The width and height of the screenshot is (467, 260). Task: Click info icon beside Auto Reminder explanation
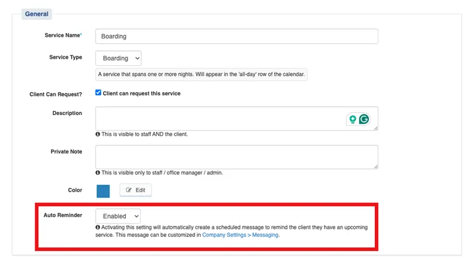(x=98, y=227)
